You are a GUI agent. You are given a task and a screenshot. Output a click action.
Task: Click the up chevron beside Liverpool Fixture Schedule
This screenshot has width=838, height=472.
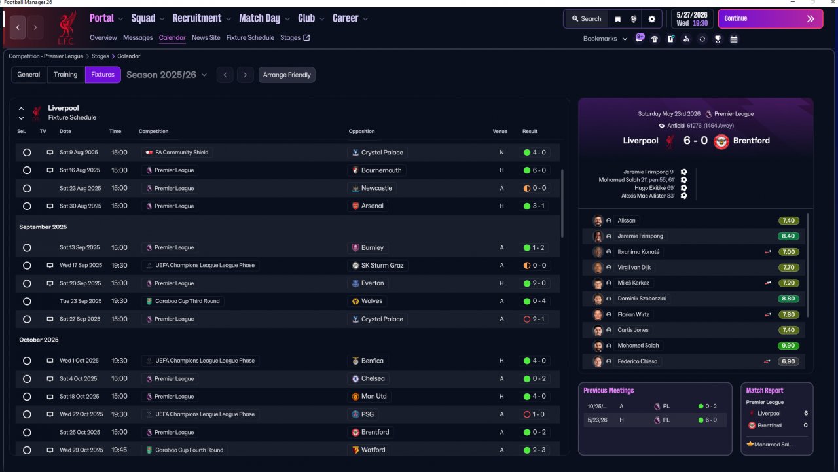pyautogui.click(x=22, y=109)
